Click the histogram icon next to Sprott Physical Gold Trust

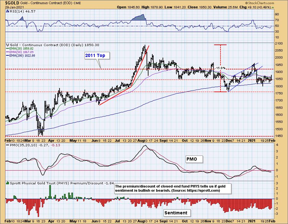click(8, 183)
